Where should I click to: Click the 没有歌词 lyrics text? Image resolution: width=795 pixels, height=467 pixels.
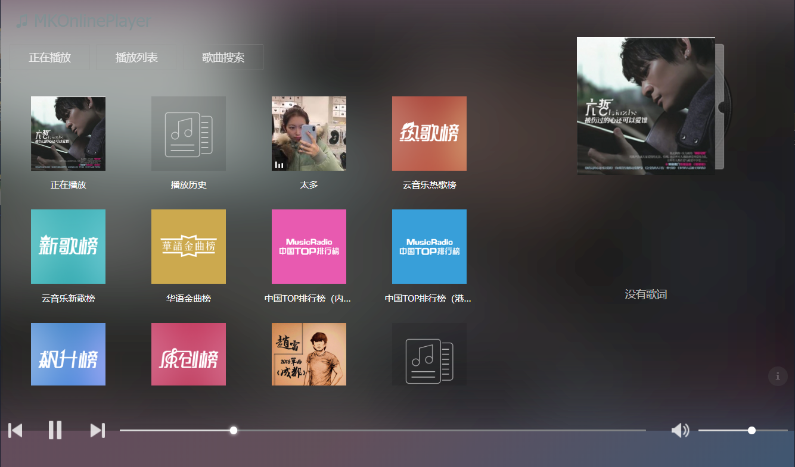coord(645,294)
